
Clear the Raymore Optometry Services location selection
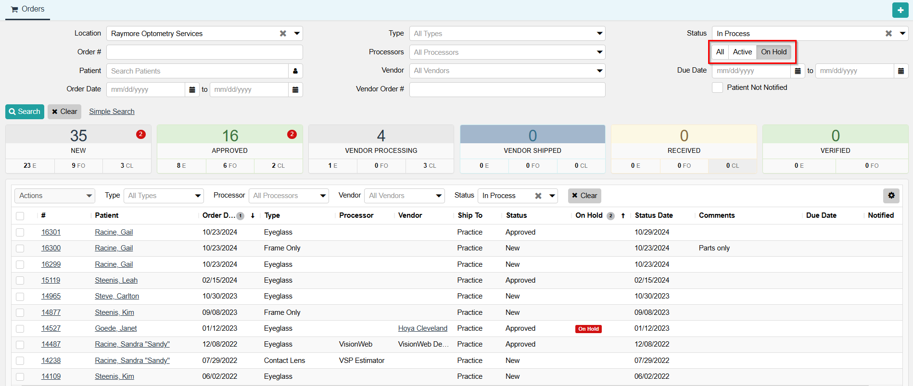[x=283, y=34]
